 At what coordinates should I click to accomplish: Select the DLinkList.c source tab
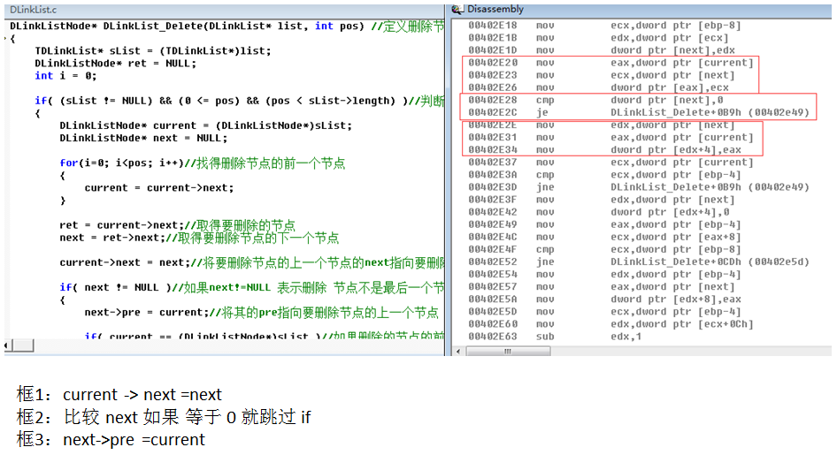tap(33, 10)
